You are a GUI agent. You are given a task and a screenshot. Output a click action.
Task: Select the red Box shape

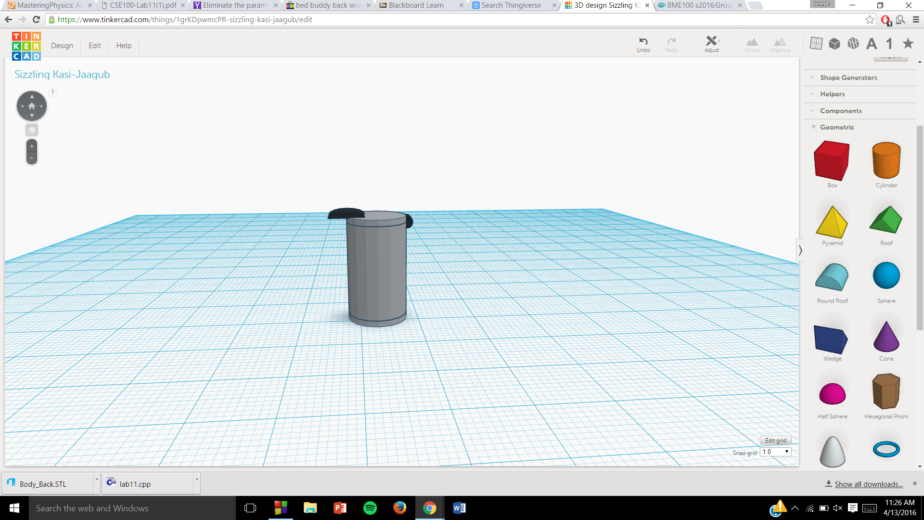832,160
